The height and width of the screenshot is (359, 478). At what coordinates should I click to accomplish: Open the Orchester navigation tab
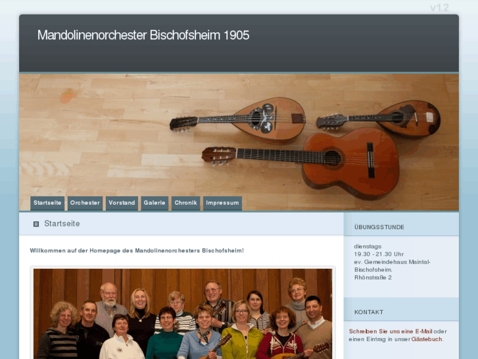click(x=85, y=203)
